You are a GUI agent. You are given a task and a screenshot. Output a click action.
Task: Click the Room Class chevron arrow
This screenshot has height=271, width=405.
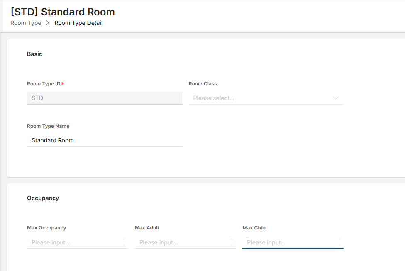[336, 98]
